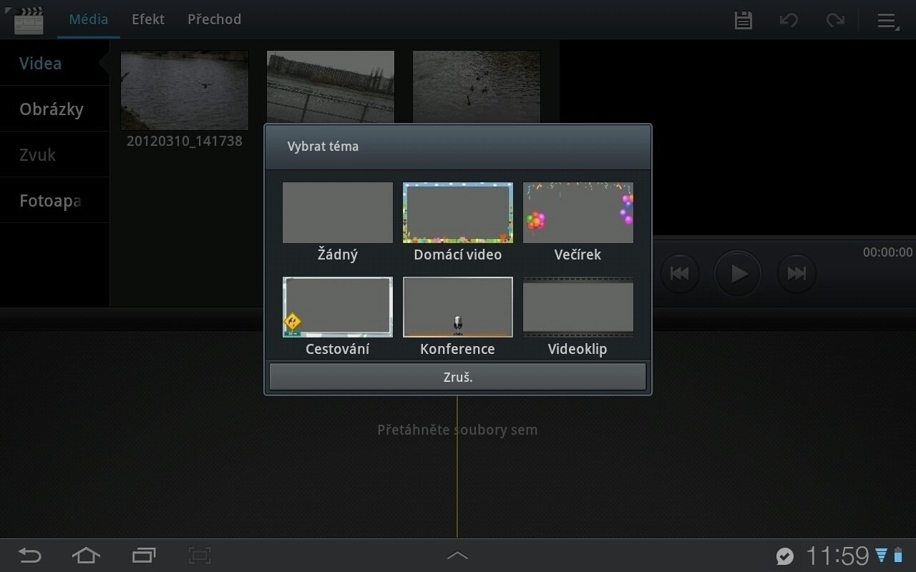Check the battery status icon

898,556
